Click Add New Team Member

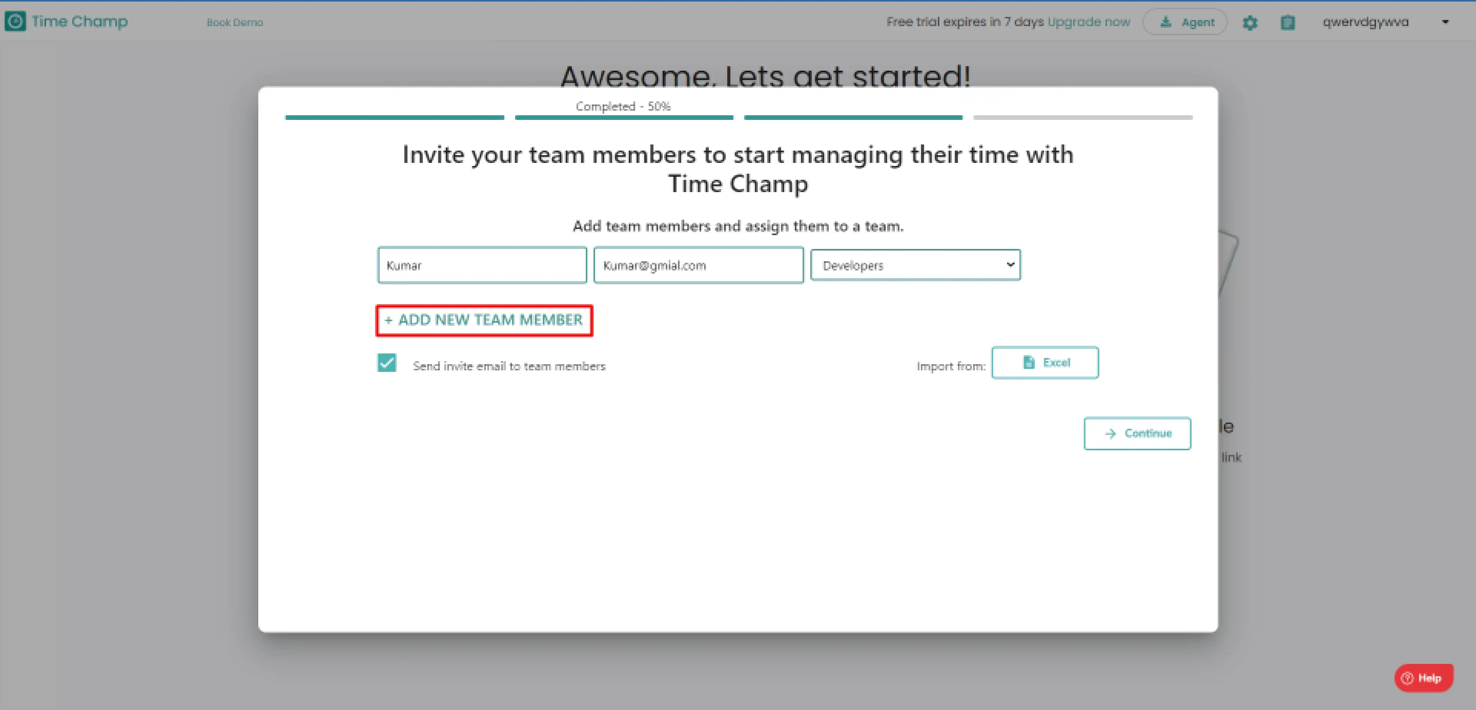click(x=484, y=320)
